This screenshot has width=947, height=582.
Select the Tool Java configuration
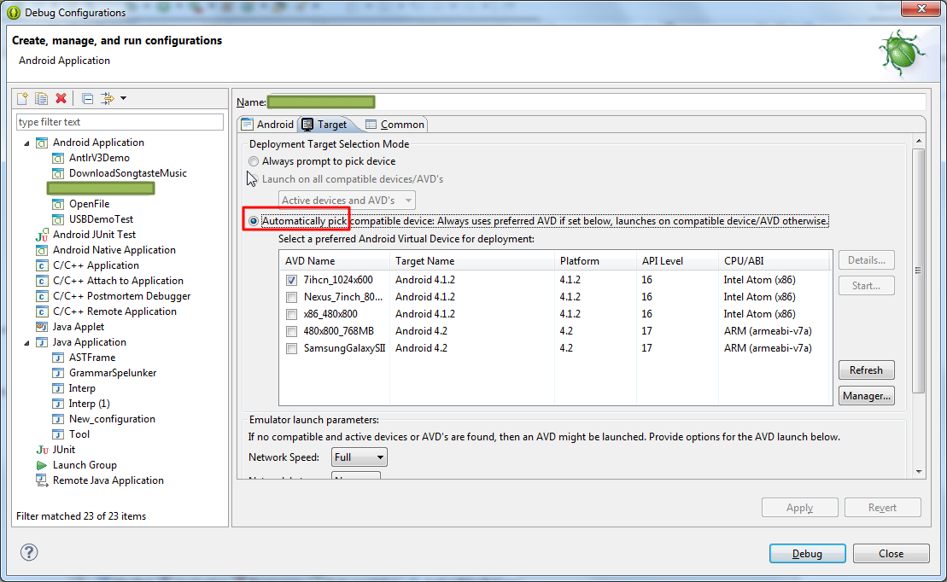click(79, 434)
